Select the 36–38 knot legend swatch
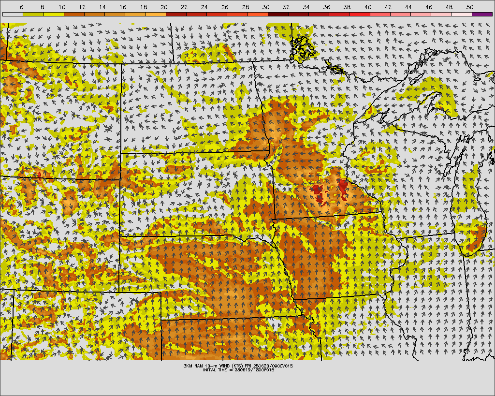The width and height of the screenshot is (495, 396). click(x=339, y=14)
